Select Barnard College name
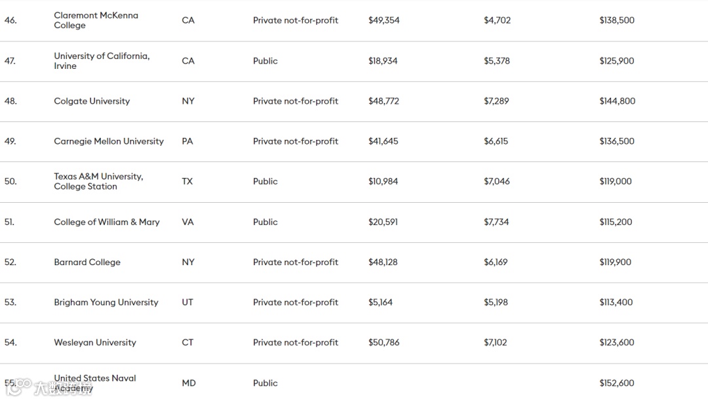Viewport: 708px width, 401px height. (x=87, y=262)
